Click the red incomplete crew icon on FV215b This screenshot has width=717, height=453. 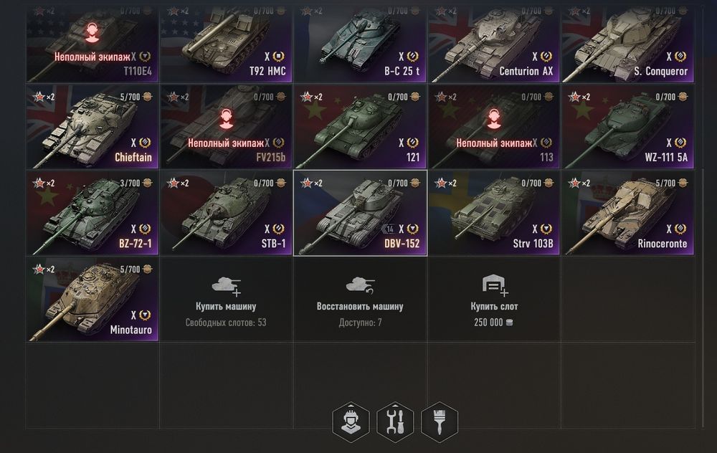click(x=225, y=119)
